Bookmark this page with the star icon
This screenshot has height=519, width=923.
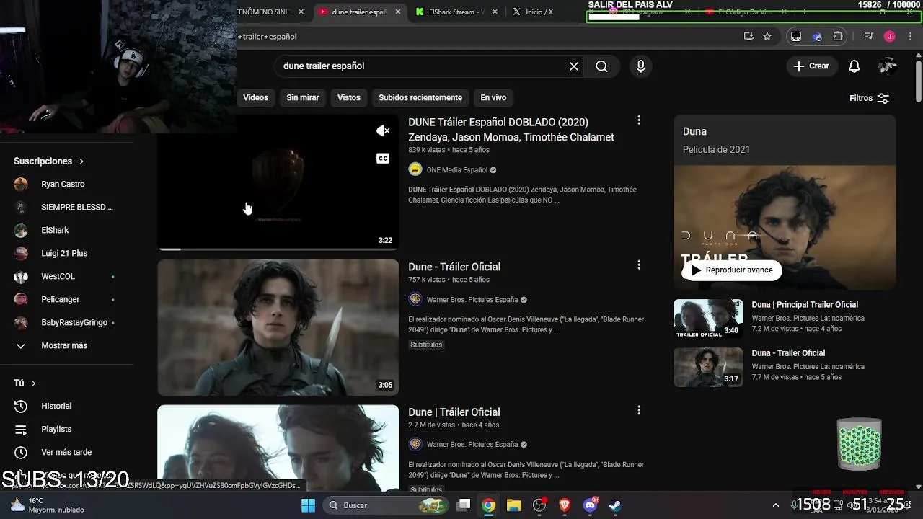click(767, 37)
